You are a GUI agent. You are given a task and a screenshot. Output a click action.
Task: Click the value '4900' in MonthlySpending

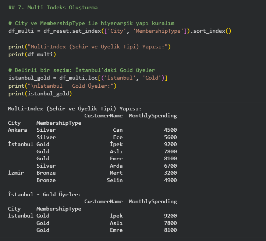click(x=170, y=180)
